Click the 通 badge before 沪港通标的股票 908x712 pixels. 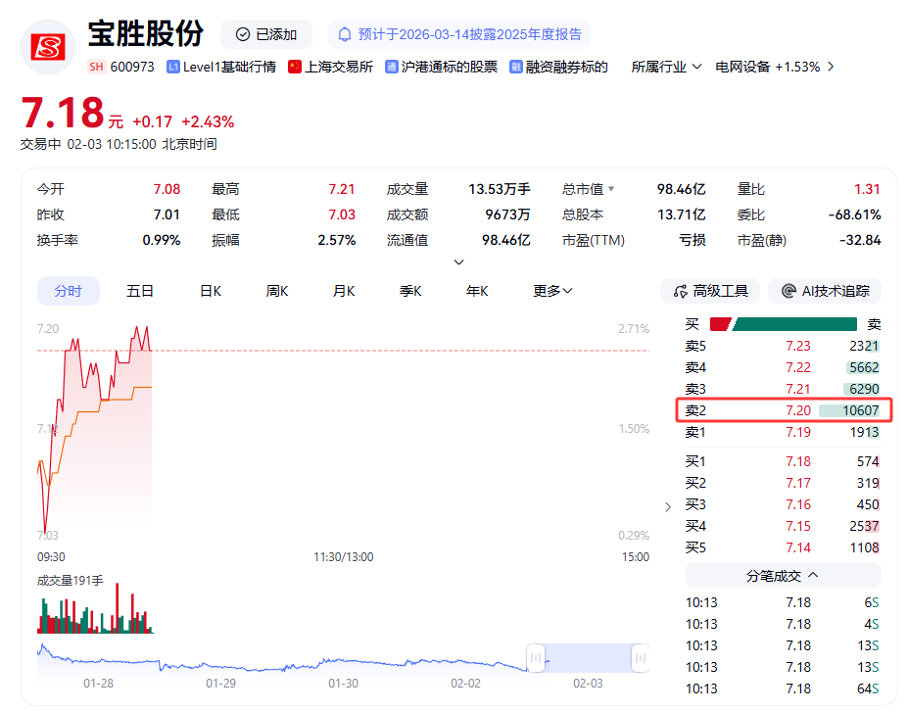(x=392, y=68)
